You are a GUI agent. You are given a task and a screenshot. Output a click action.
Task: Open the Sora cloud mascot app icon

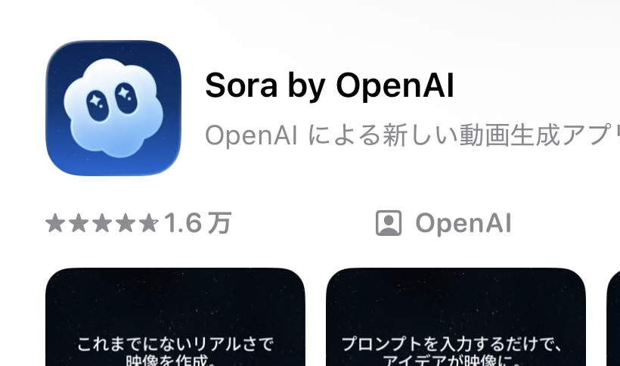point(113,108)
